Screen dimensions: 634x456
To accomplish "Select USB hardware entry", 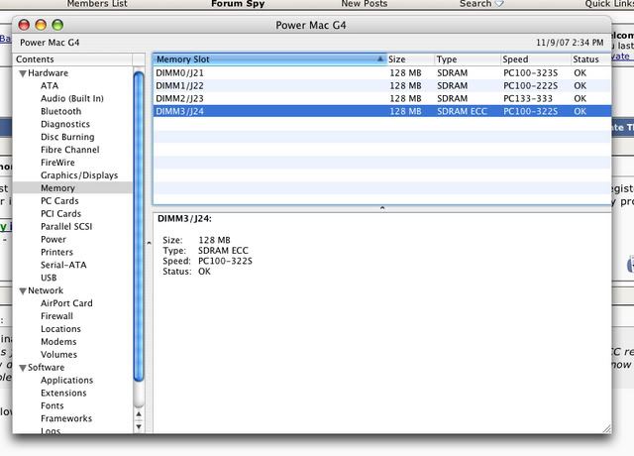I will [49, 278].
